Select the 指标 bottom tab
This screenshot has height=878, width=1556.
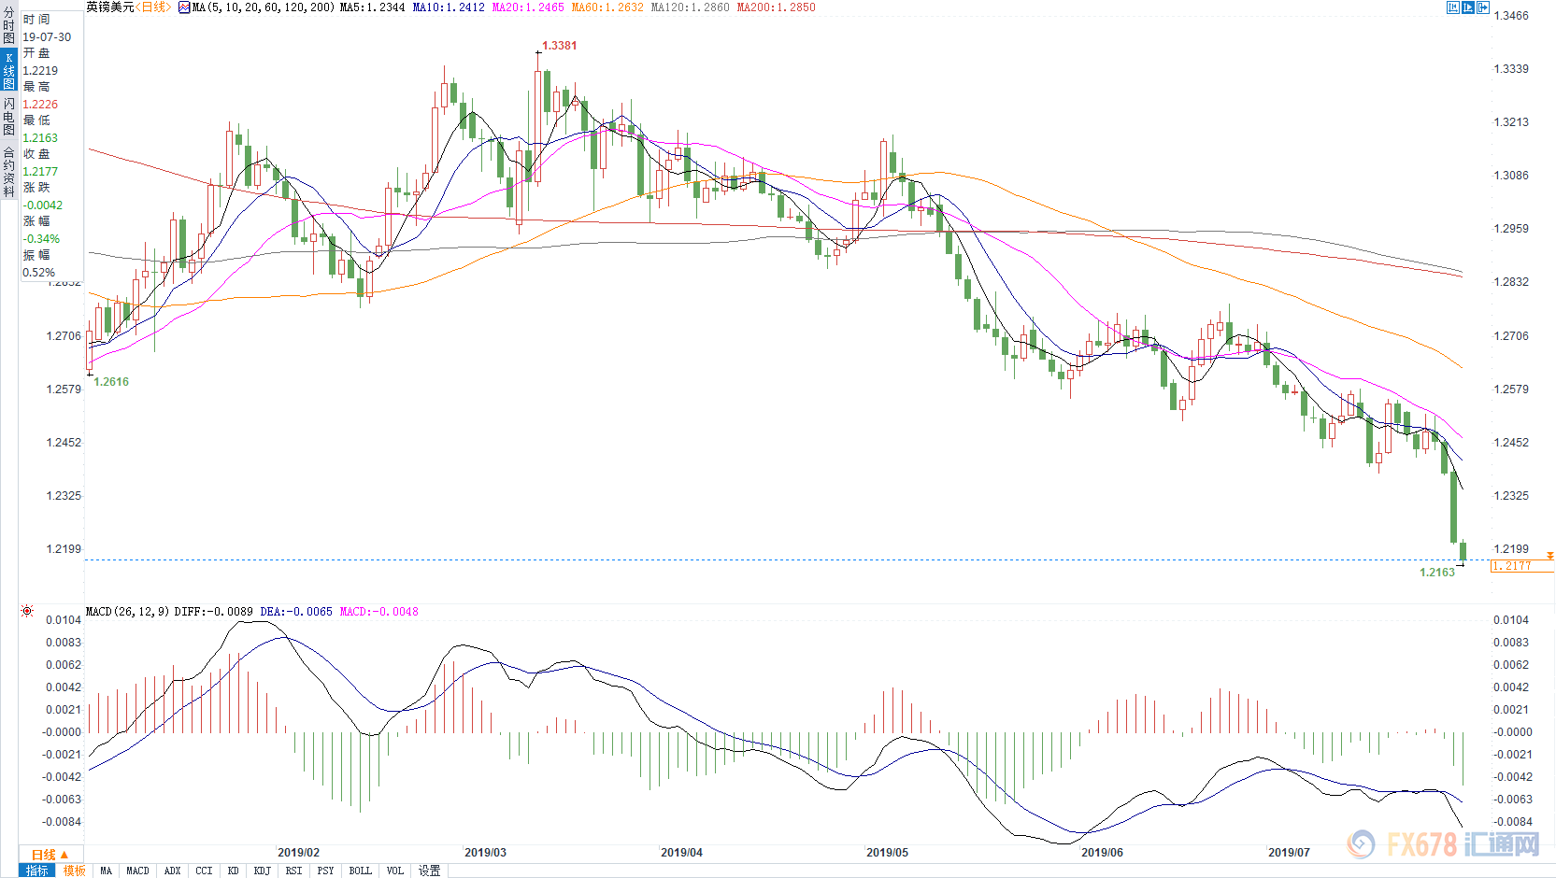coord(37,871)
